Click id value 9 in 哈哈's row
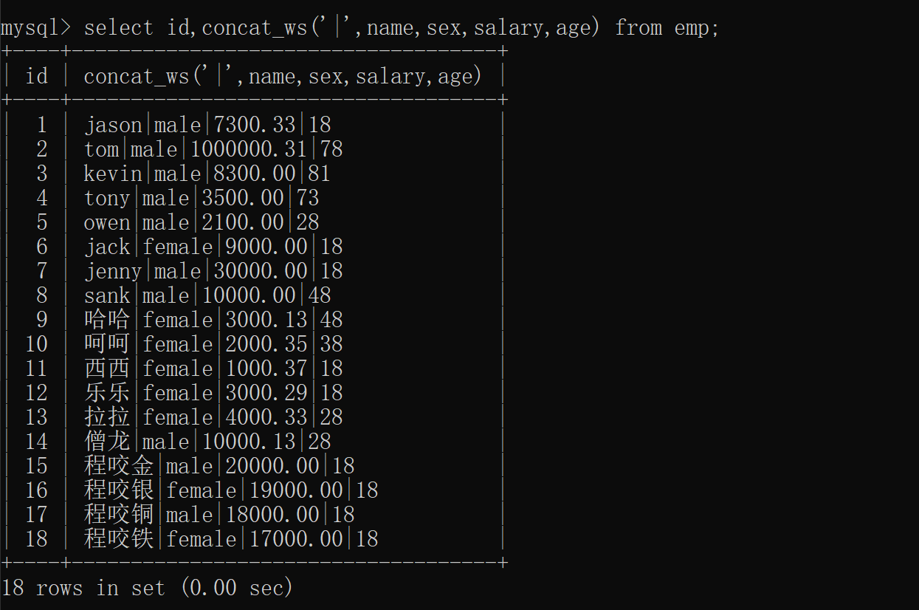Screen dimensions: 919x610 tap(42, 320)
